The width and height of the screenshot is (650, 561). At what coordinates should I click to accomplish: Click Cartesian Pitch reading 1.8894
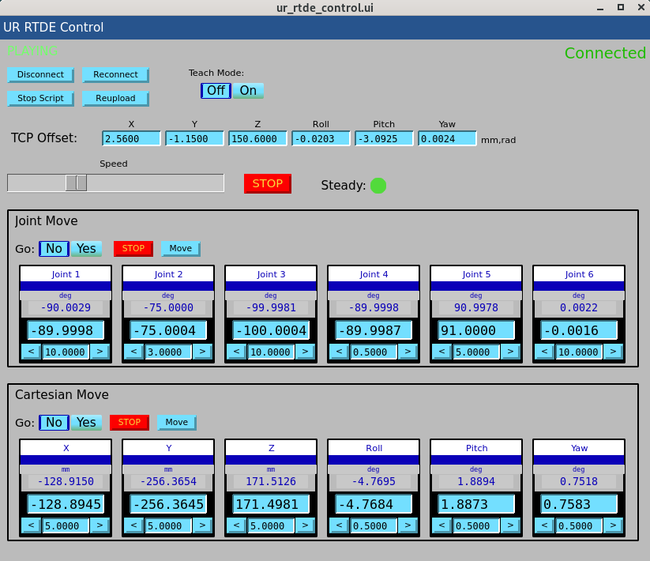(476, 481)
